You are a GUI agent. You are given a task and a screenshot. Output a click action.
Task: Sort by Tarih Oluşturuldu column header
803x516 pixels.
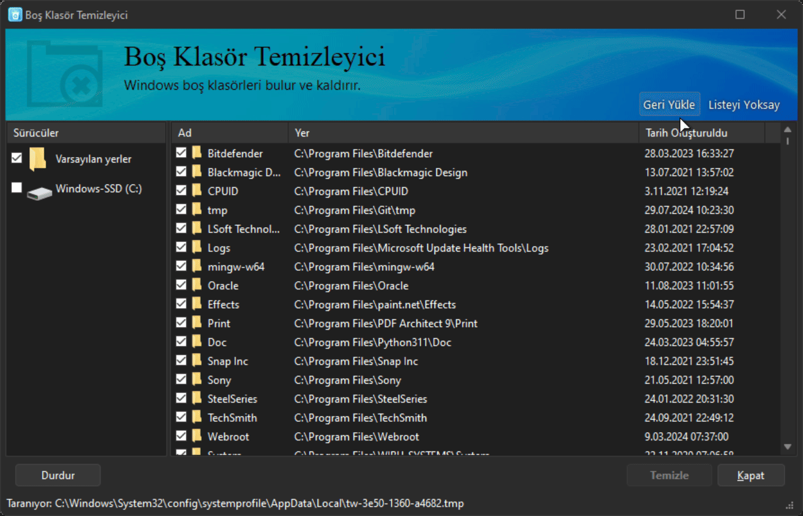click(x=702, y=133)
